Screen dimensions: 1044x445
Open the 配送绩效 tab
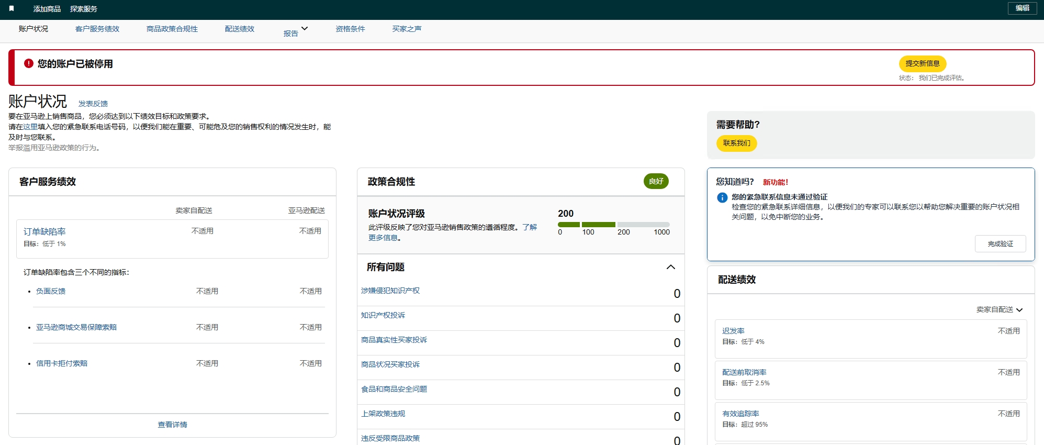coord(240,29)
